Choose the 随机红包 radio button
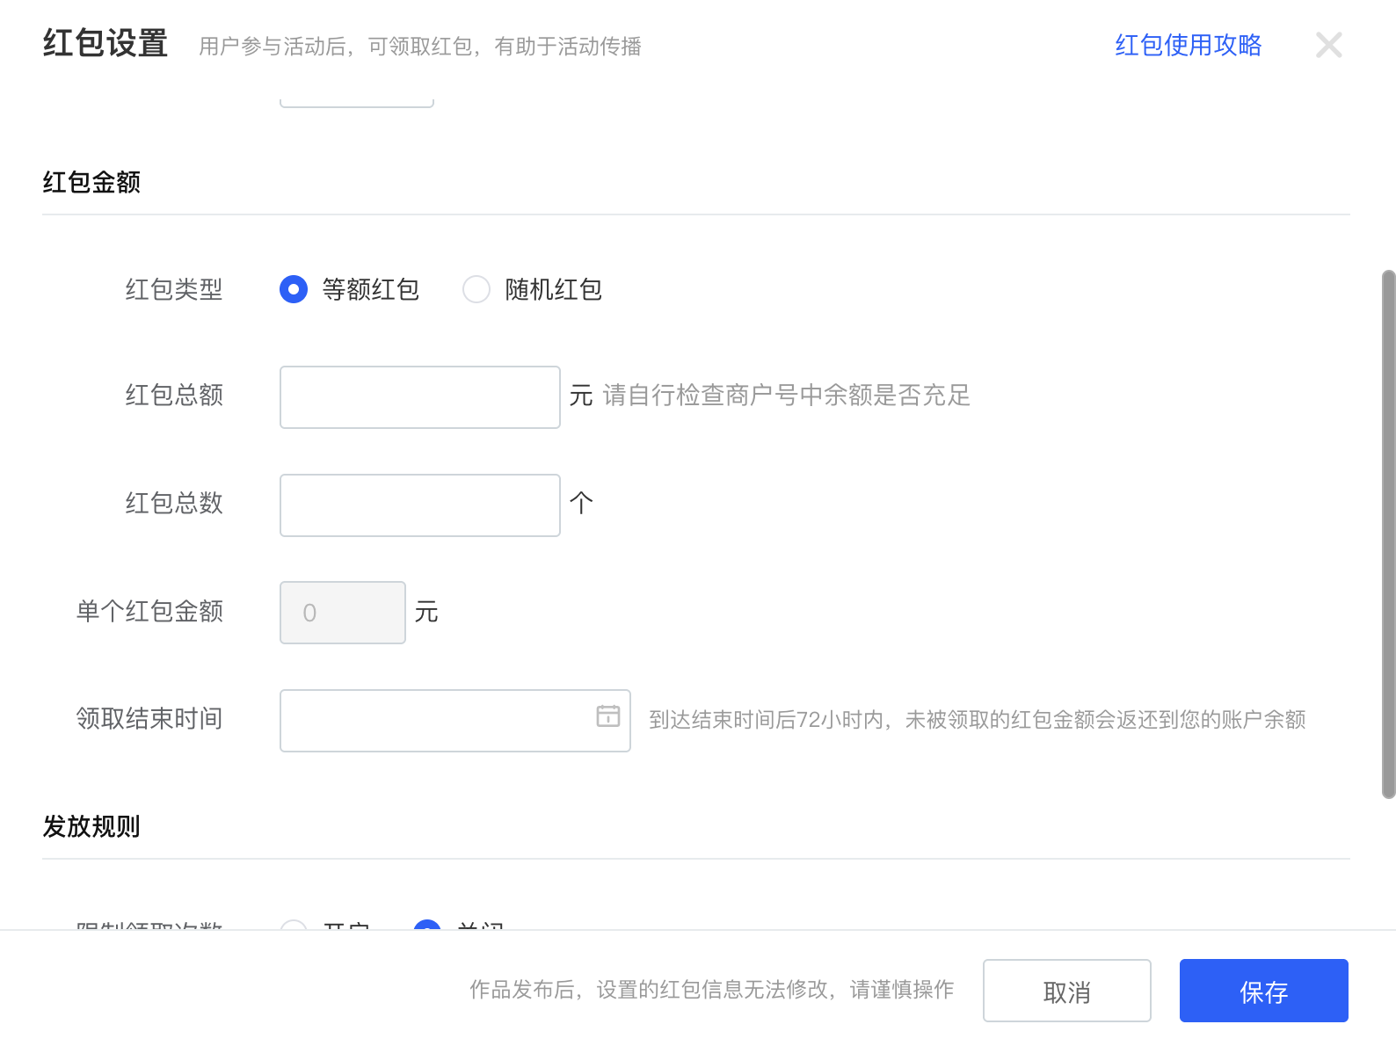This screenshot has width=1396, height=1046. click(x=476, y=289)
